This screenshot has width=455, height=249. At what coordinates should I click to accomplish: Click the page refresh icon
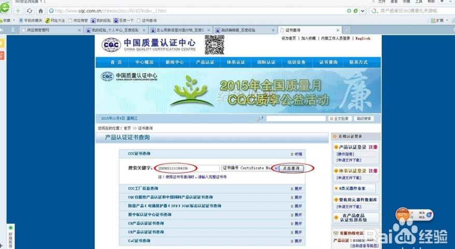[29, 11]
